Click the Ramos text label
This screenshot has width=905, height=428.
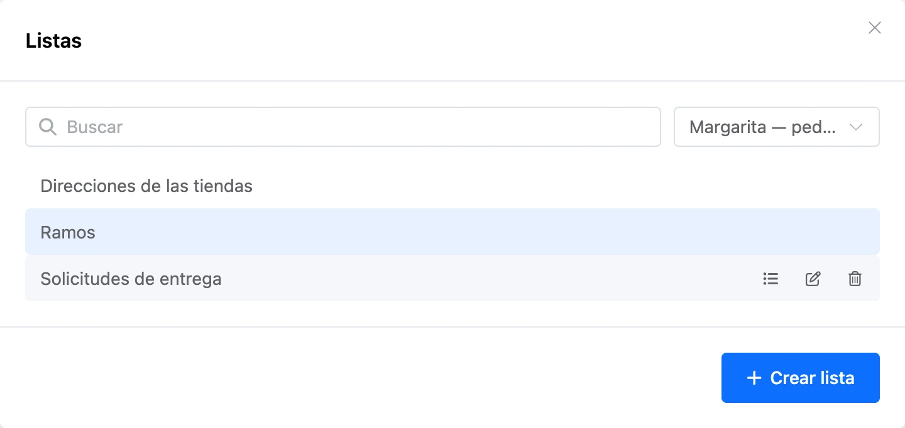pos(68,233)
